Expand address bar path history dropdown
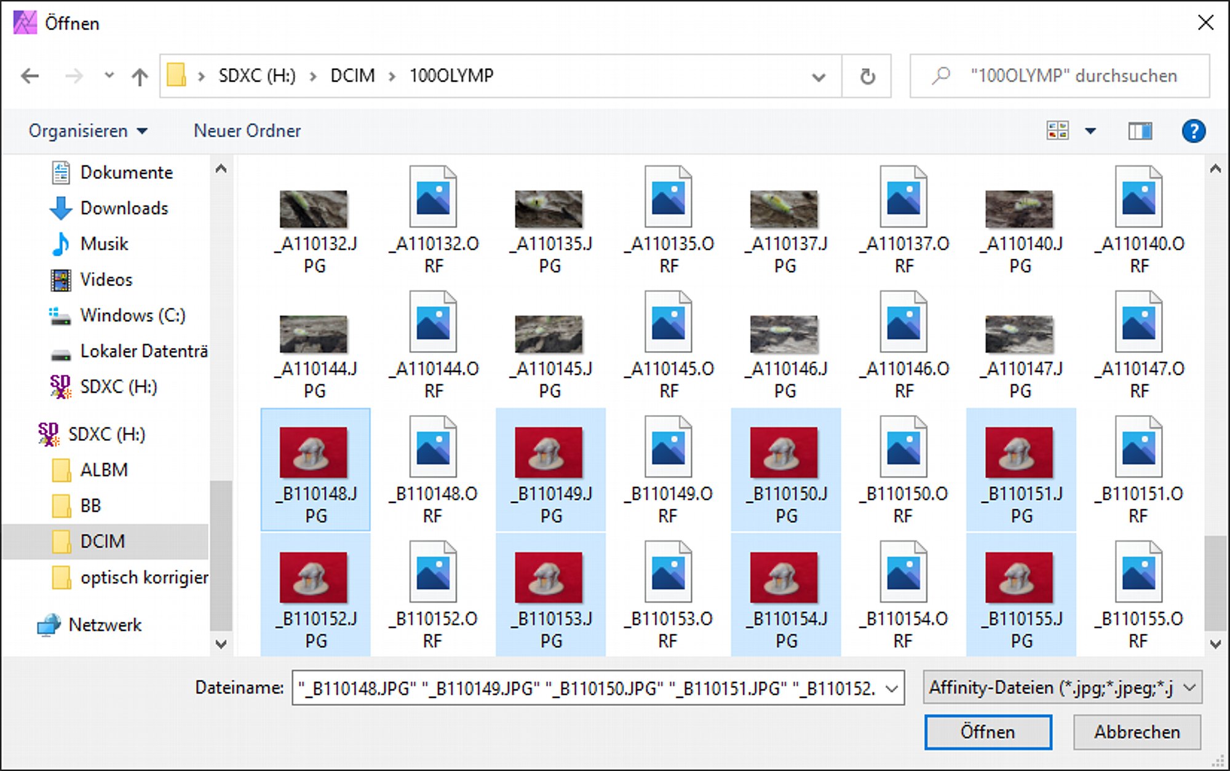The height and width of the screenshot is (771, 1230). click(818, 77)
